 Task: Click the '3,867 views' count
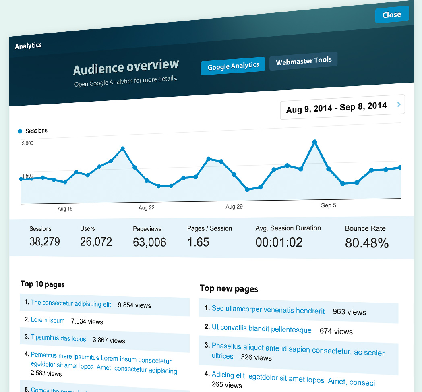pyautogui.click(x=109, y=340)
